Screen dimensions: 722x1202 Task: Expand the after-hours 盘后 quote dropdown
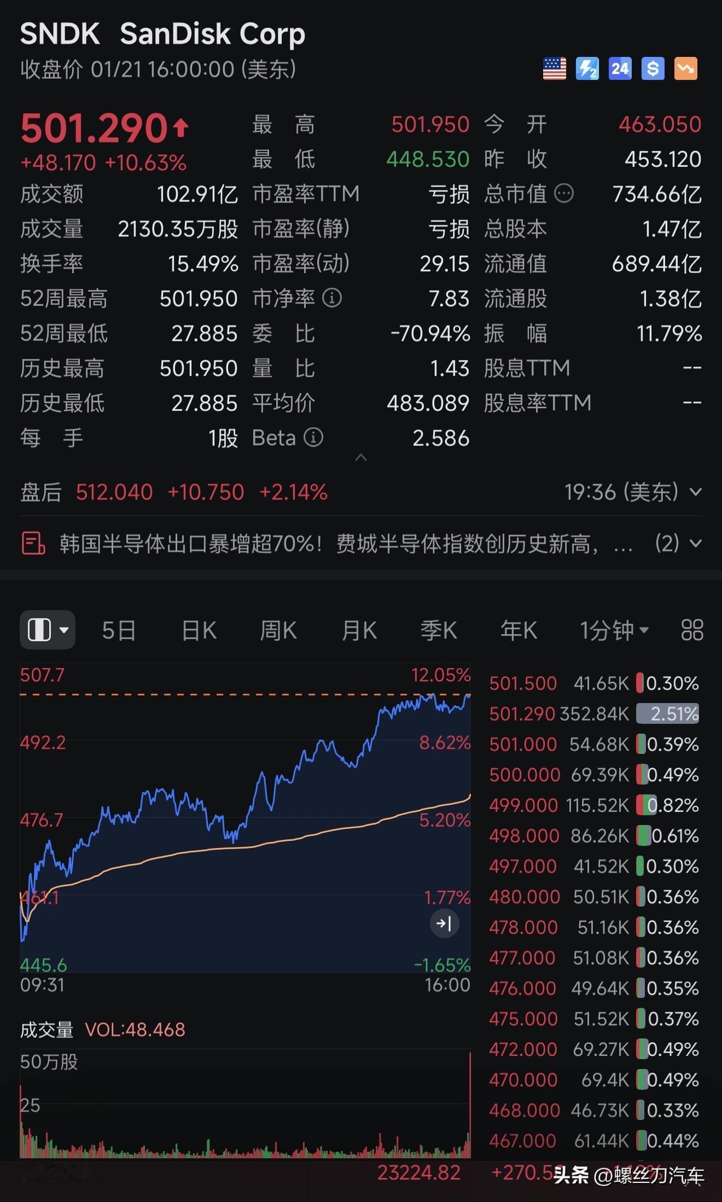pyautogui.click(x=696, y=492)
